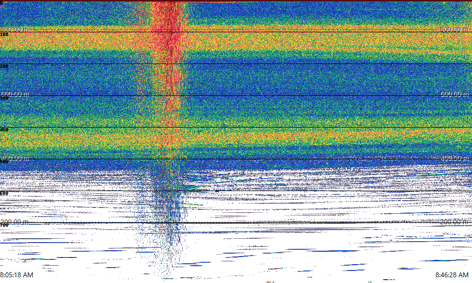Click the 8:46:28 AM end timestamp
472x283 pixels.
click(x=452, y=275)
